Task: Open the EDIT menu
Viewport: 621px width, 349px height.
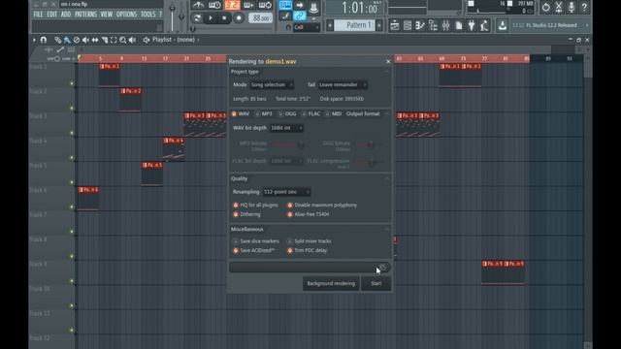Action: [x=51, y=15]
